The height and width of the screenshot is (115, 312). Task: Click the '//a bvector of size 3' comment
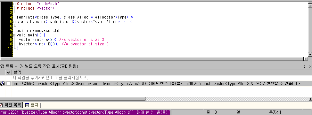[85, 44]
